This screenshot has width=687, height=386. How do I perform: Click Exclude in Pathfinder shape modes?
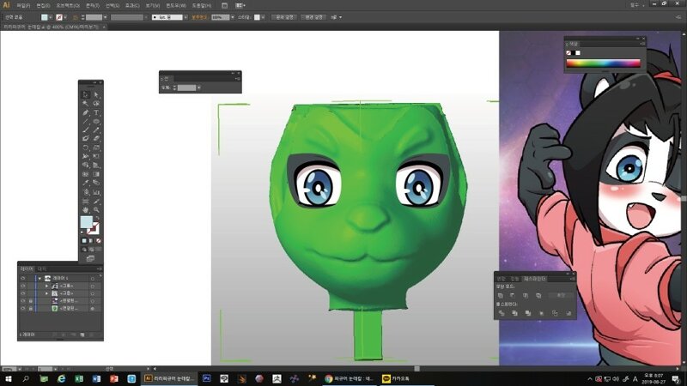pyautogui.click(x=538, y=295)
